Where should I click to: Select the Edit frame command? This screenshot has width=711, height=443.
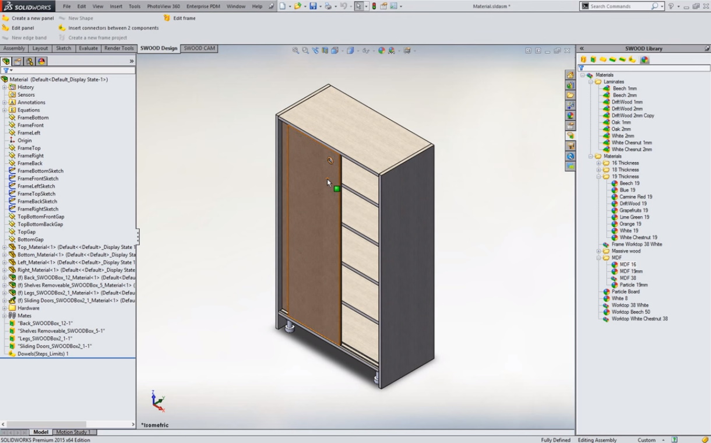pos(184,18)
